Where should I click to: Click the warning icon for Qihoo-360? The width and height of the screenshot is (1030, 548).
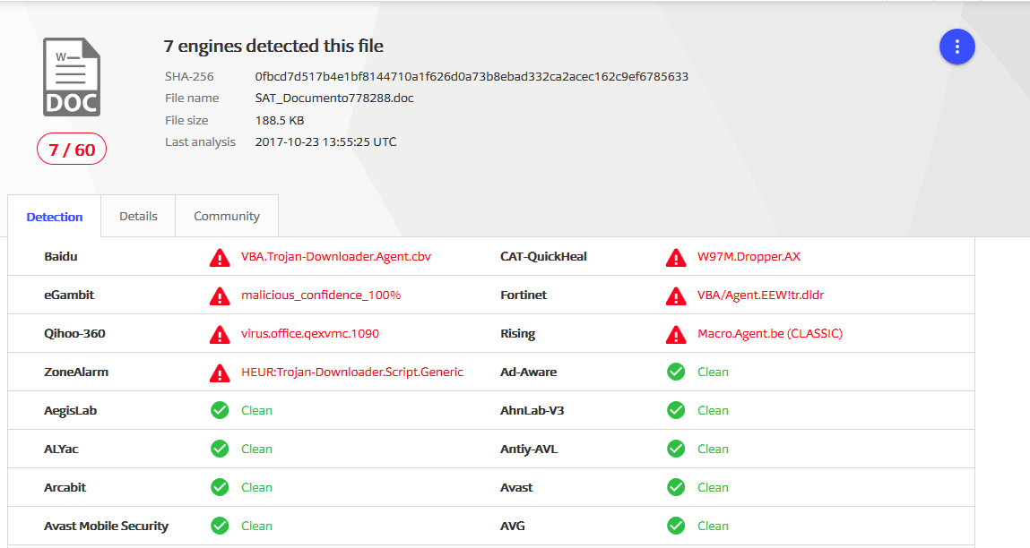[220, 335]
